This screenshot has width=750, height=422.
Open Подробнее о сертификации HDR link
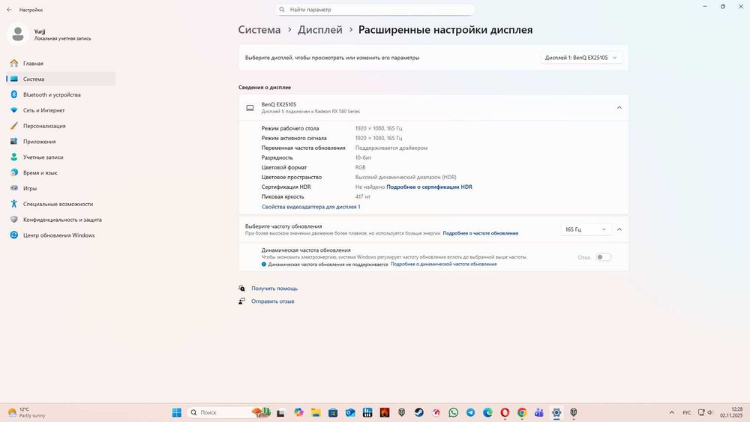click(429, 187)
